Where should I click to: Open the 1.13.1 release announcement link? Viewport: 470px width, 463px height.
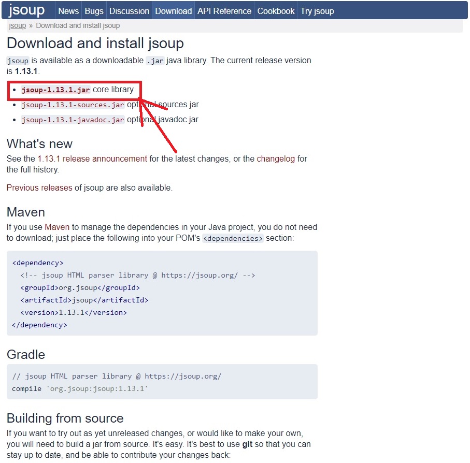pos(92,158)
